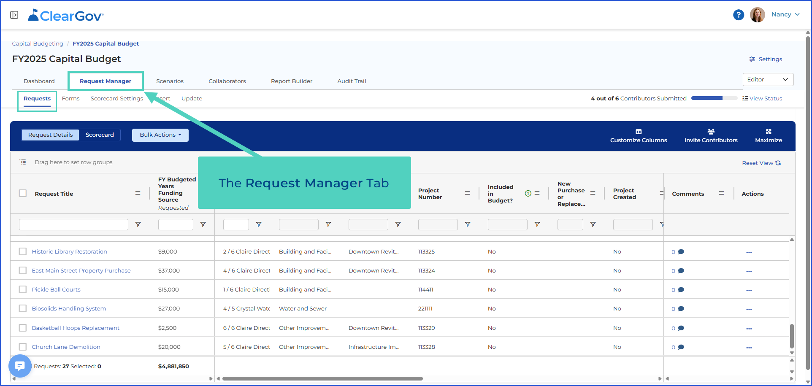Click the Project Number filter funnel icon
Screen dimensions: 812x386
tap(468, 224)
